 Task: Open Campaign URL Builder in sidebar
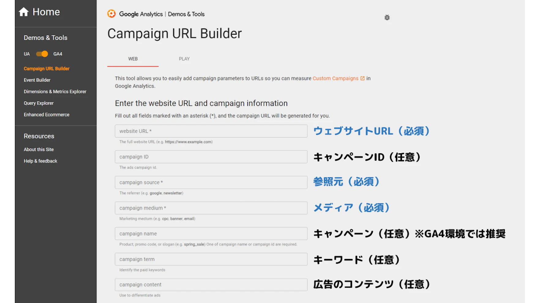(x=47, y=69)
